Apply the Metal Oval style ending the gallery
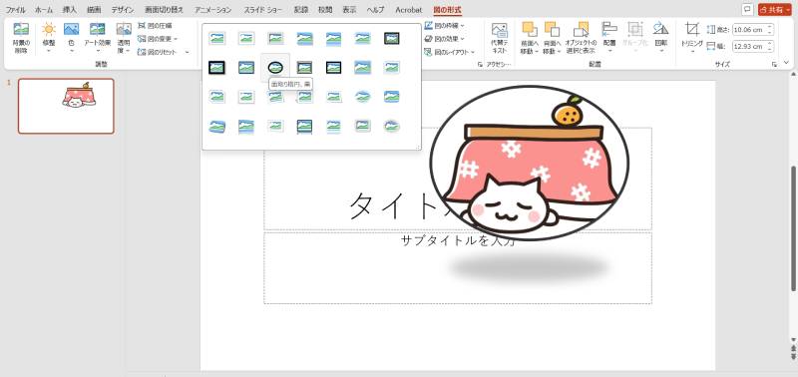Viewport: 798px width, 377px height. click(x=392, y=126)
